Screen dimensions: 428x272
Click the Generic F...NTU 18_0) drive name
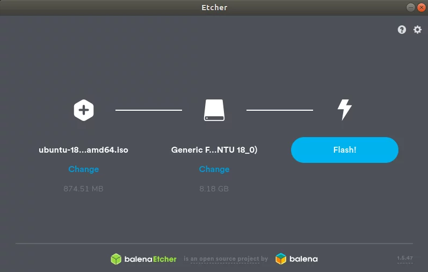(x=214, y=150)
